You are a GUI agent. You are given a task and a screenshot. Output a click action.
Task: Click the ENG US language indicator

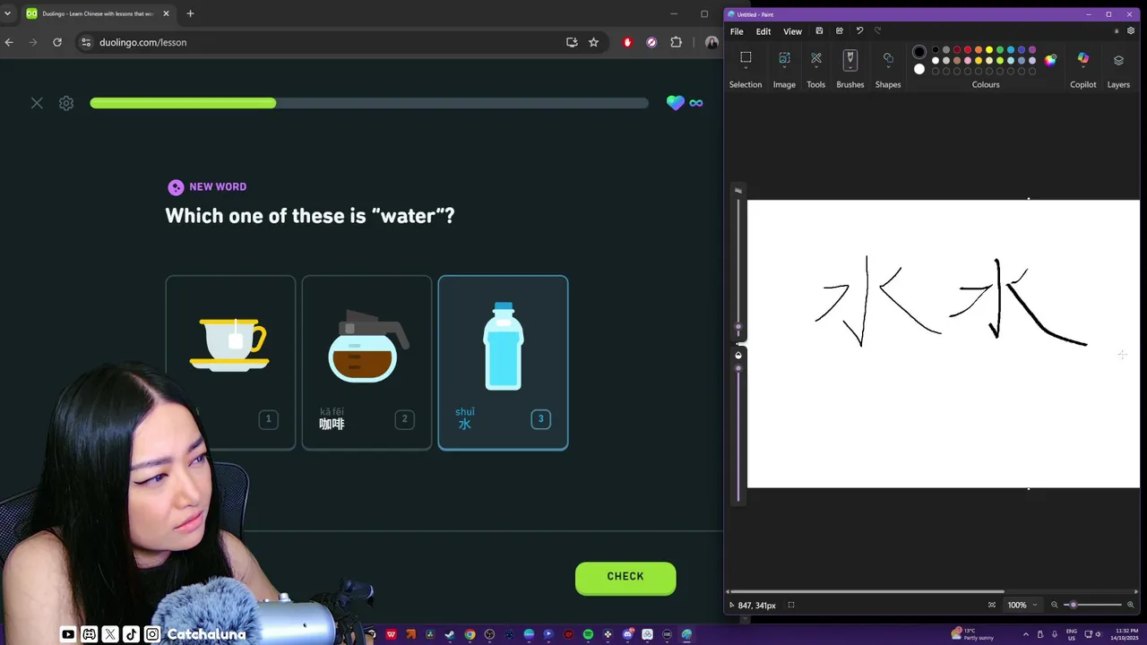pos(1072,634)
